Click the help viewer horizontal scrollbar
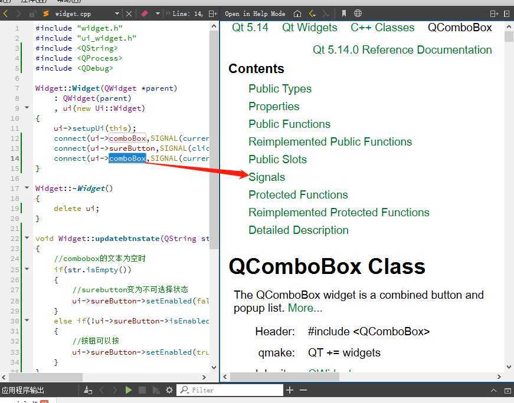The width and height of the screenshot is (514, 403). pyautogui.click(x=284, y=377)
